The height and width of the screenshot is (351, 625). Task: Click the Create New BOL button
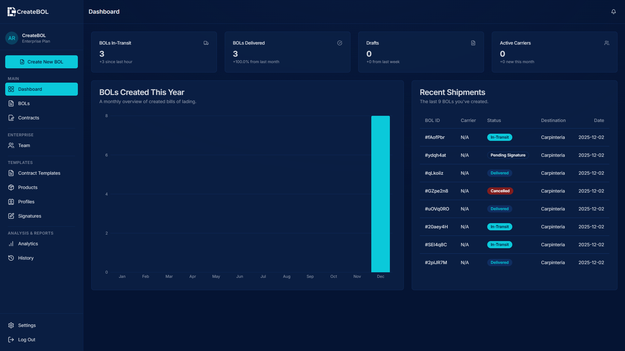(41, 62)
